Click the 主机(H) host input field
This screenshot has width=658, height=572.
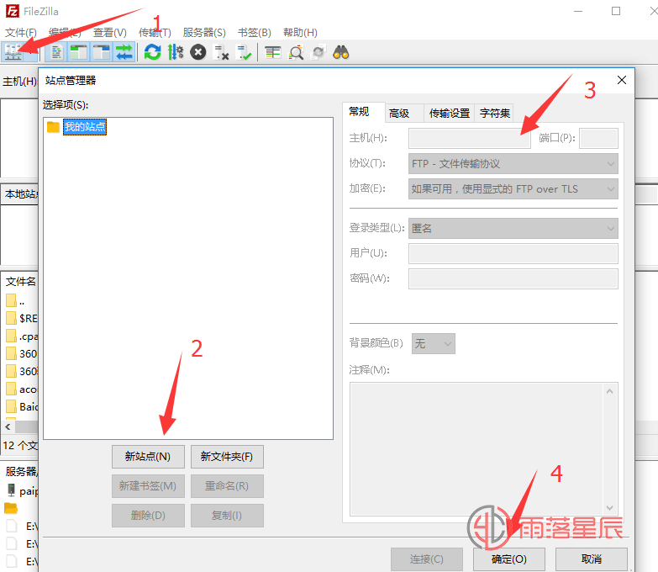470,138
